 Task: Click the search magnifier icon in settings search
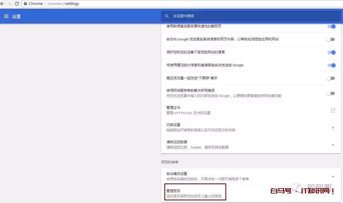167,16
